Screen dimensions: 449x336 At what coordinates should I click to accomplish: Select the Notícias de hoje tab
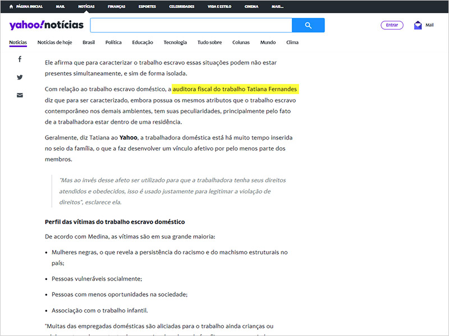[54, 43]
